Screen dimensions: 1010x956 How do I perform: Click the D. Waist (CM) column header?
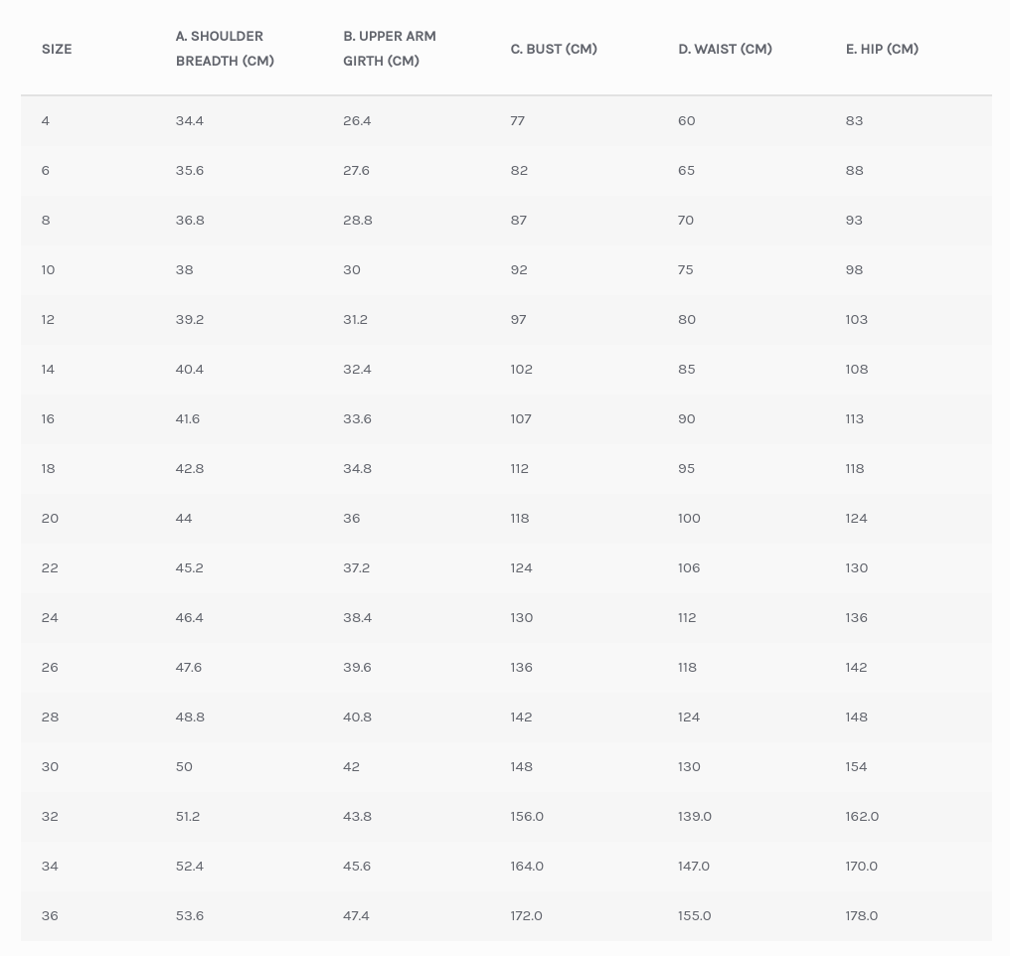pos(725,49)
